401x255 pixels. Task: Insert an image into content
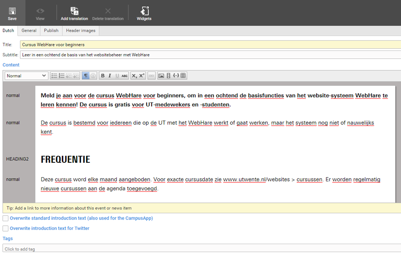point(161,76)
